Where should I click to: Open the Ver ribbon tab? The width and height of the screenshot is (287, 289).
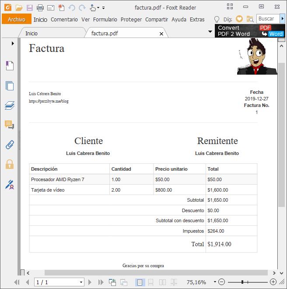pyautogui.click(x=85, y=19)
